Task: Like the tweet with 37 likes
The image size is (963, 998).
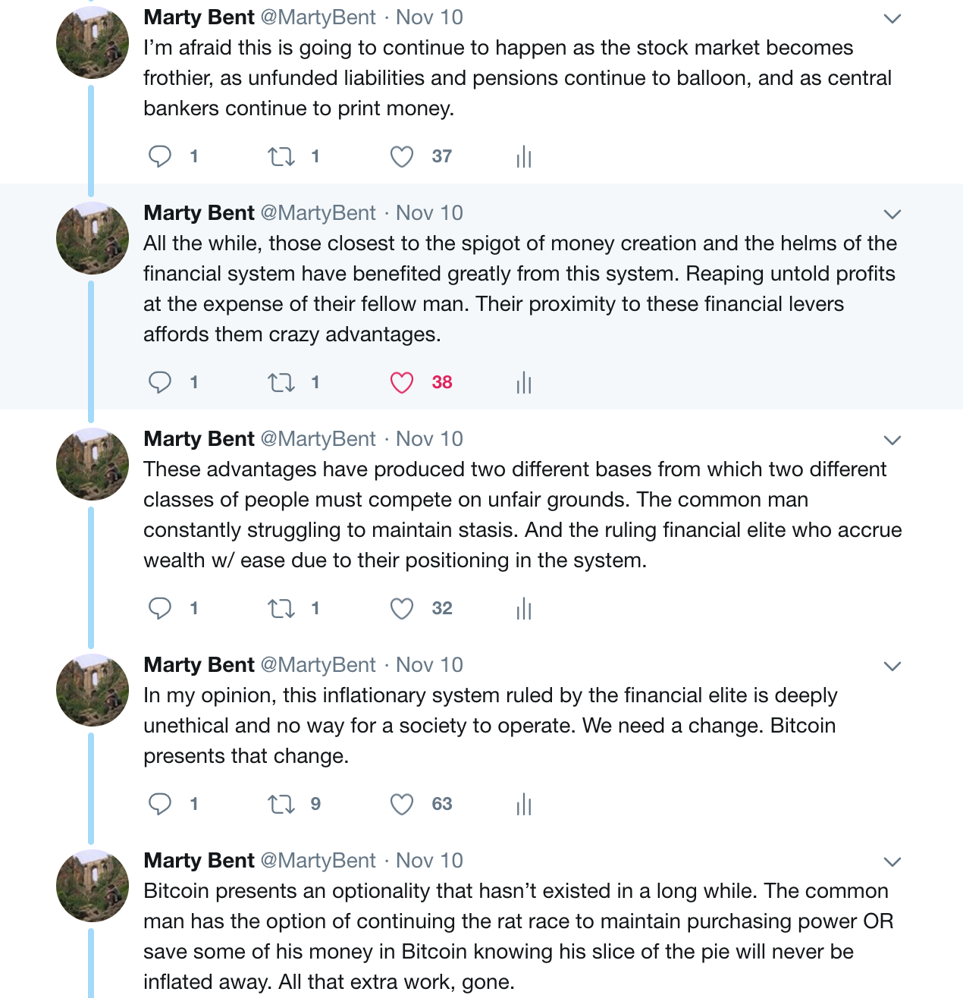Action: [402, 157]
